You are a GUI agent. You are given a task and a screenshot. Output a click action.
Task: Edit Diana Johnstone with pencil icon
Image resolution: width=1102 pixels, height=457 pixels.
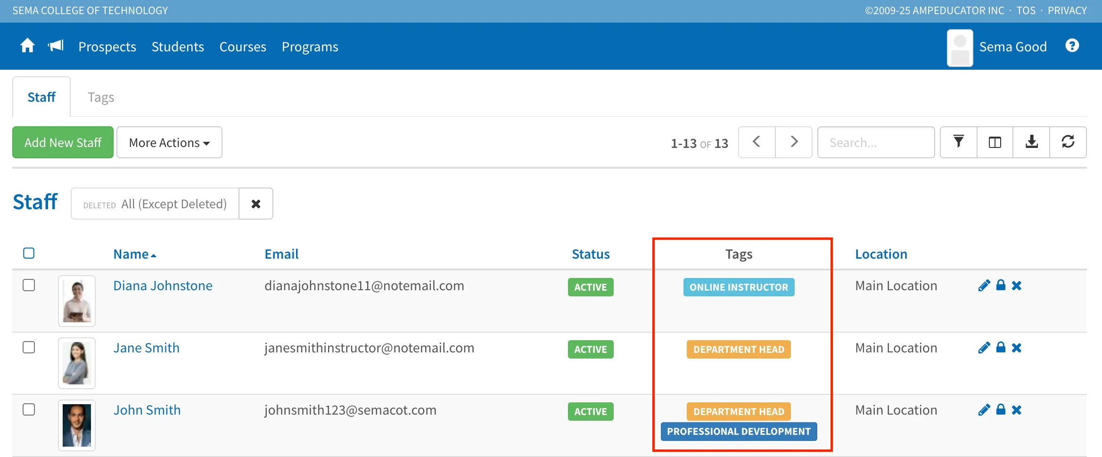click(x=984, y=286)
